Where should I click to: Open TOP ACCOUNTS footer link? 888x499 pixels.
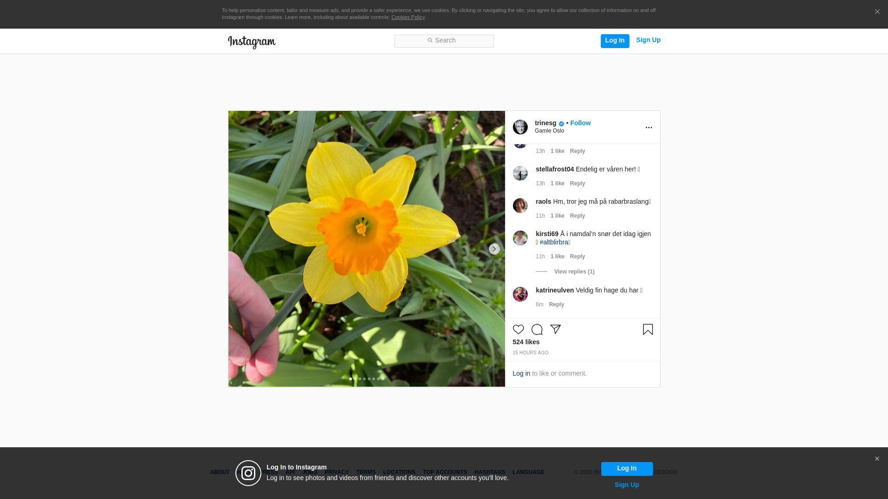click(445, 472)
